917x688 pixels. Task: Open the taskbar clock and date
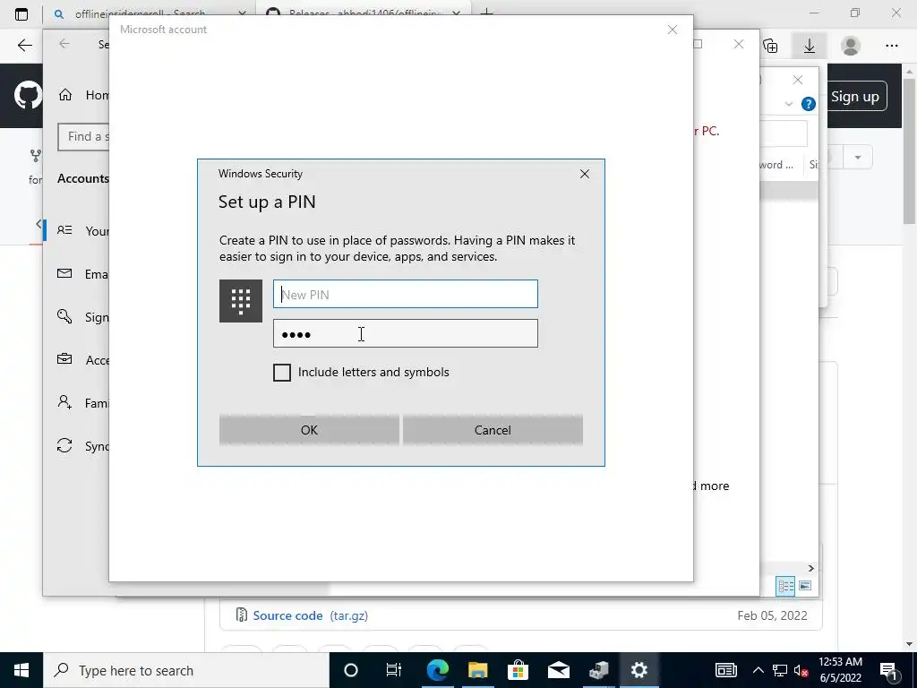pos(840,670)
